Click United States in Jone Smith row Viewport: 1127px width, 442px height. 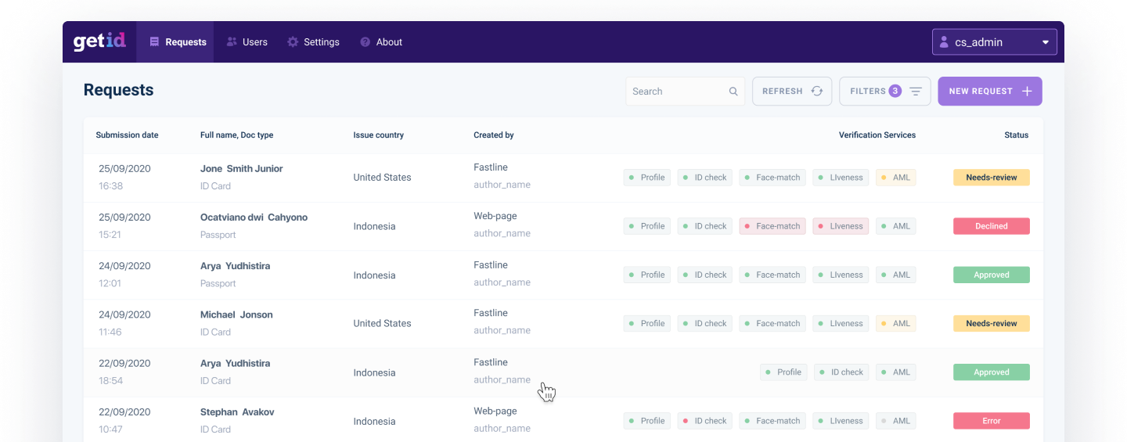[x=382, y=178]
